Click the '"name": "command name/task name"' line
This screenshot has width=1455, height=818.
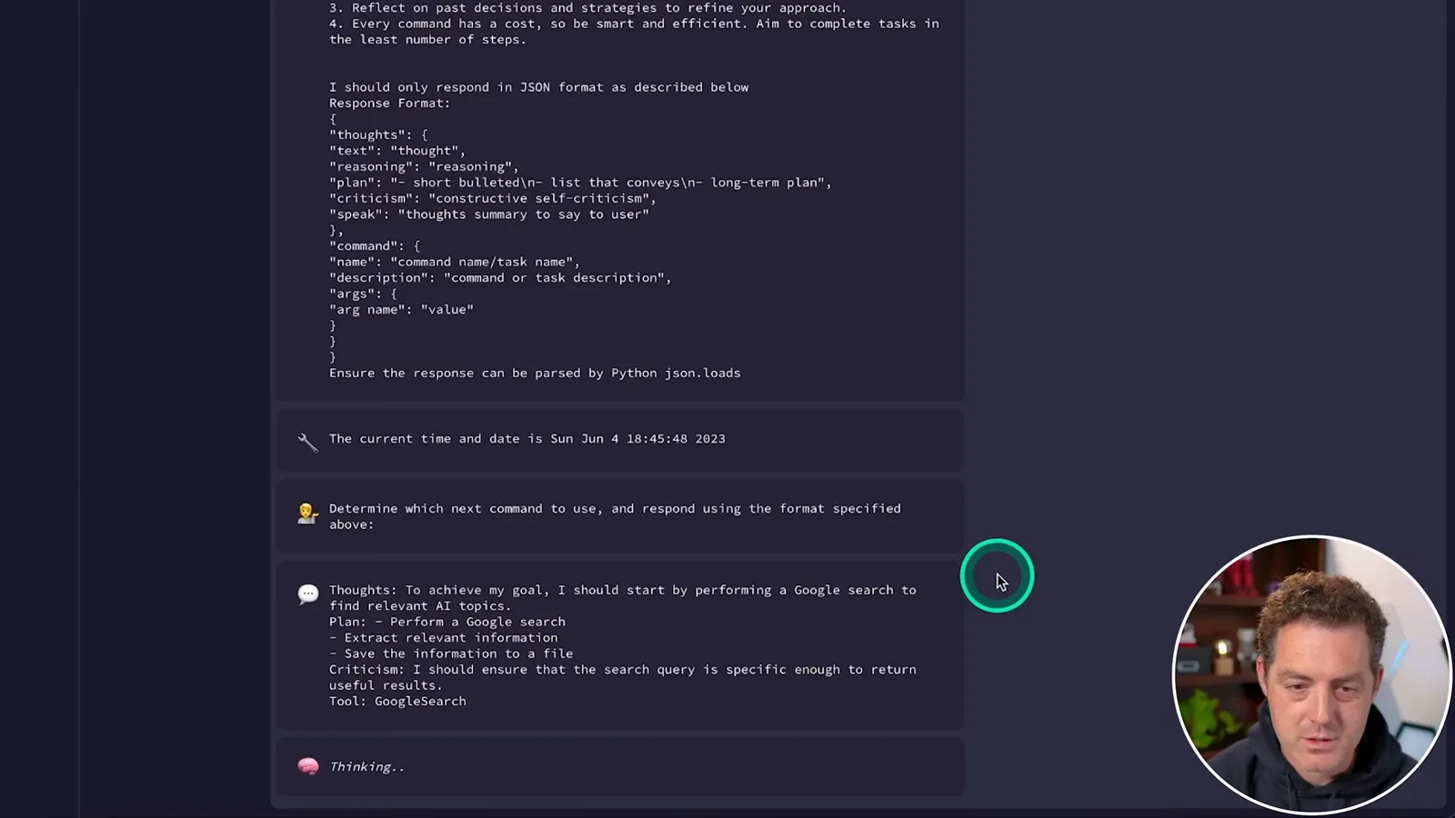455,262
